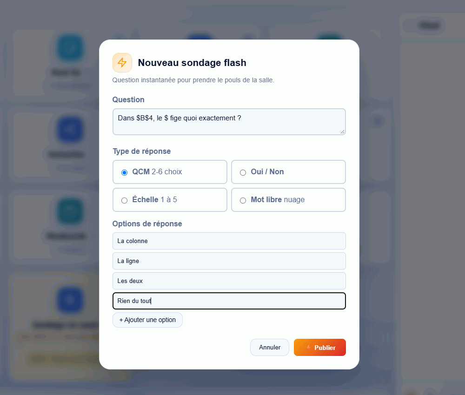Pick the Mot libre nuage option
Screen dimensions: 465x395
(288, 200)
